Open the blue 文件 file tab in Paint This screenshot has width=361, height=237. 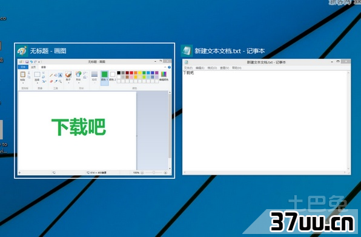coord(23,67)
